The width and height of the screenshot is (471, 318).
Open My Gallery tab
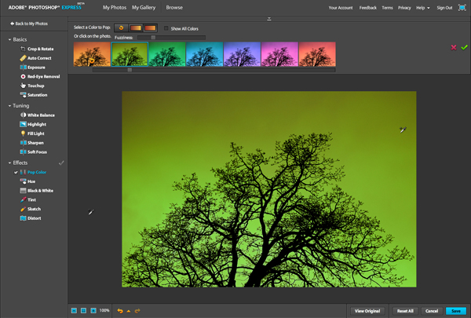[144, 8]
